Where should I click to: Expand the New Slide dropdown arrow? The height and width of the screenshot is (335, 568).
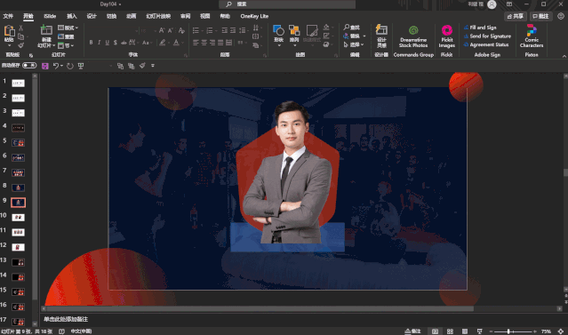[53, 45]
